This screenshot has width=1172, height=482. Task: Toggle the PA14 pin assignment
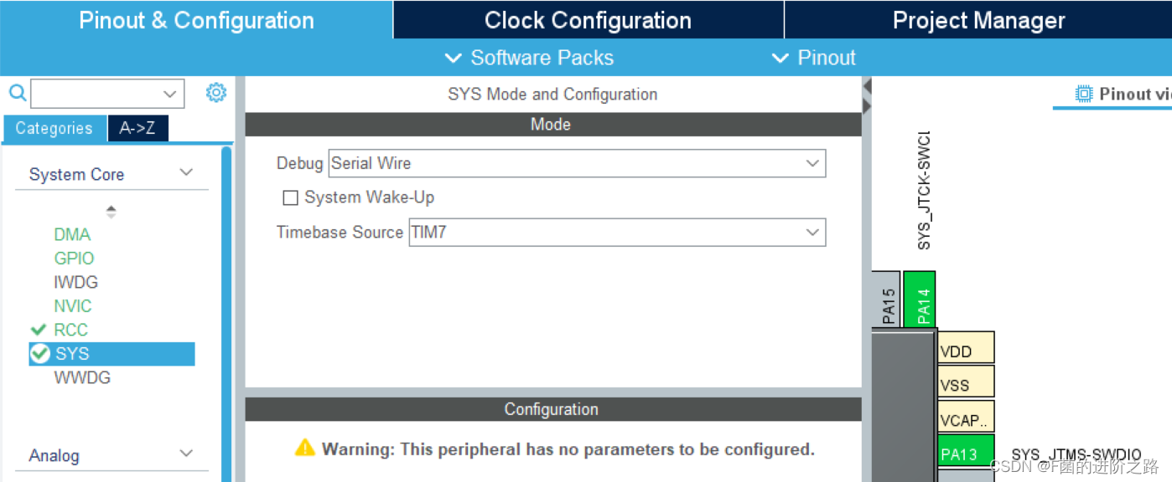922,299
